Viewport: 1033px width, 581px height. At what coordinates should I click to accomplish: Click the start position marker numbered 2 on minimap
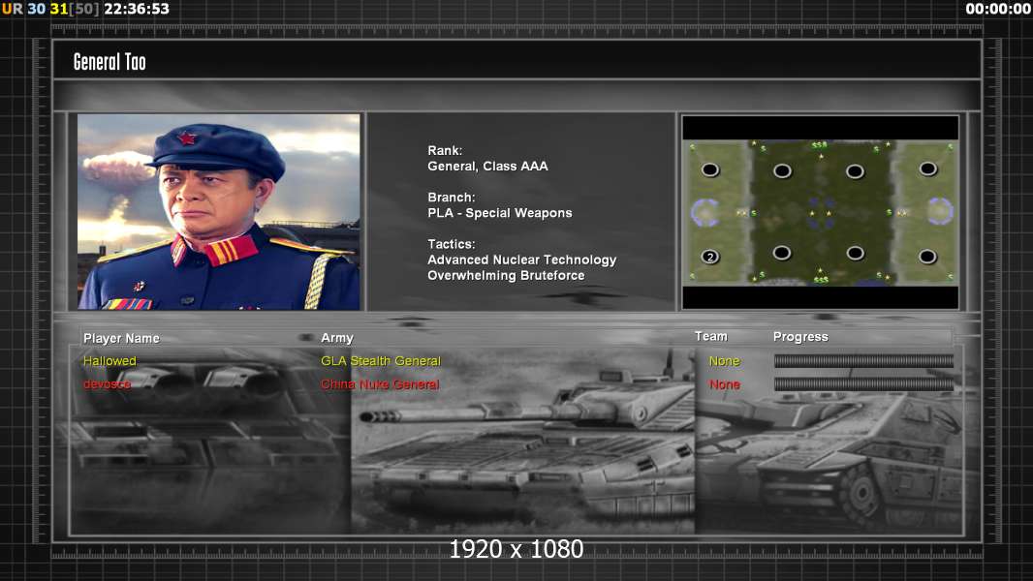tap(709, 256)
